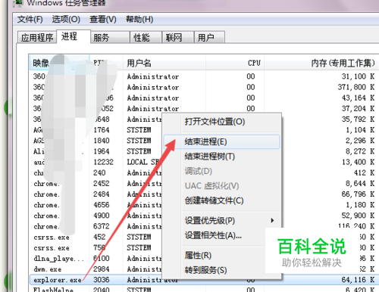Click PID 2984 in dwm.exe row

102,269
